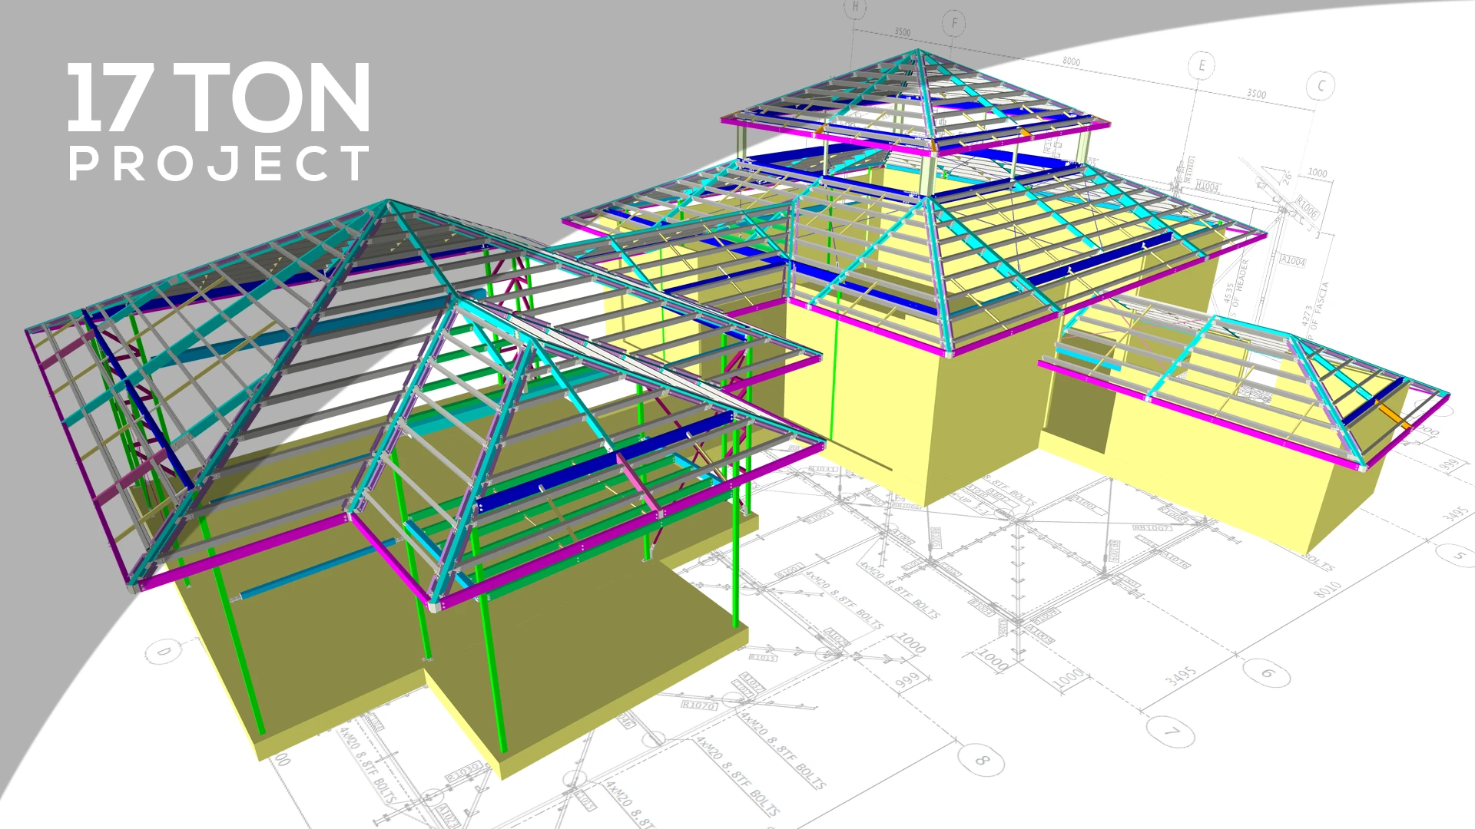Screen dimensions: 1475x829
Task: Click grid bubble marker C
Action: [x=1321, y=86]
